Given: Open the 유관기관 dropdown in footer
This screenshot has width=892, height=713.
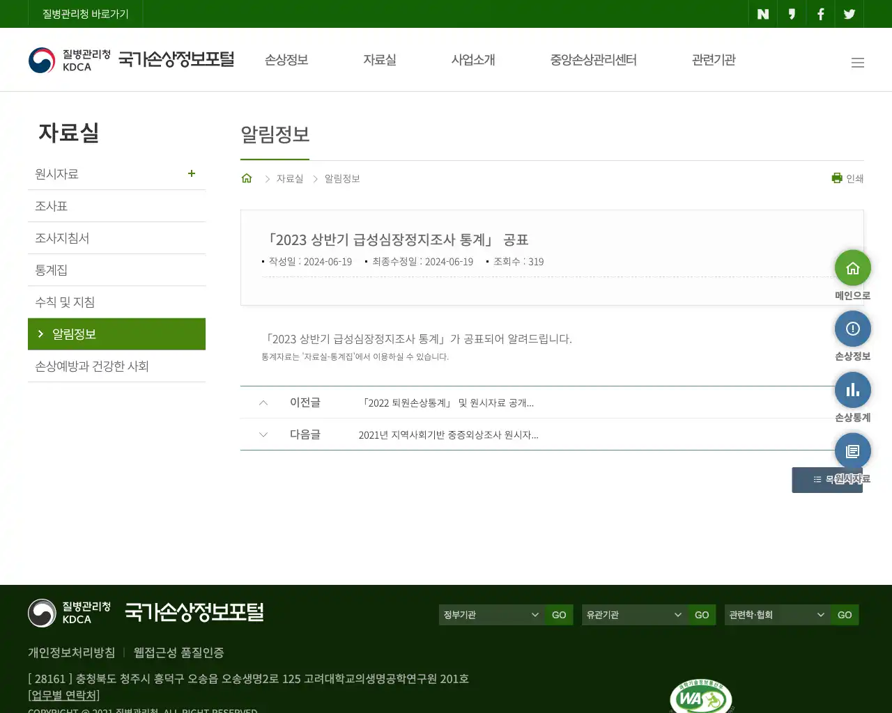Looking at the screenshot, I should [635, 615].
